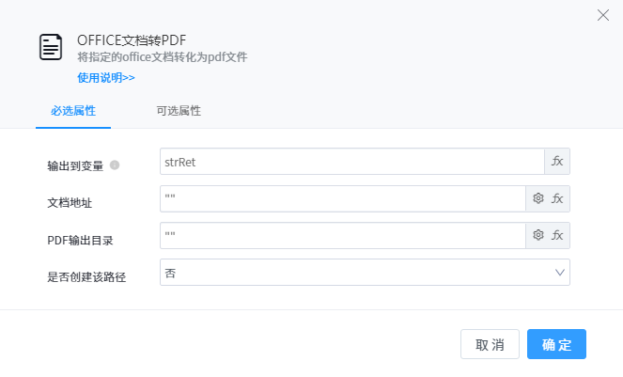The width and height of the screenshot is (623, 377).
Task: Switch to the 必选属性 tab
Action: (x=73, y=111)
